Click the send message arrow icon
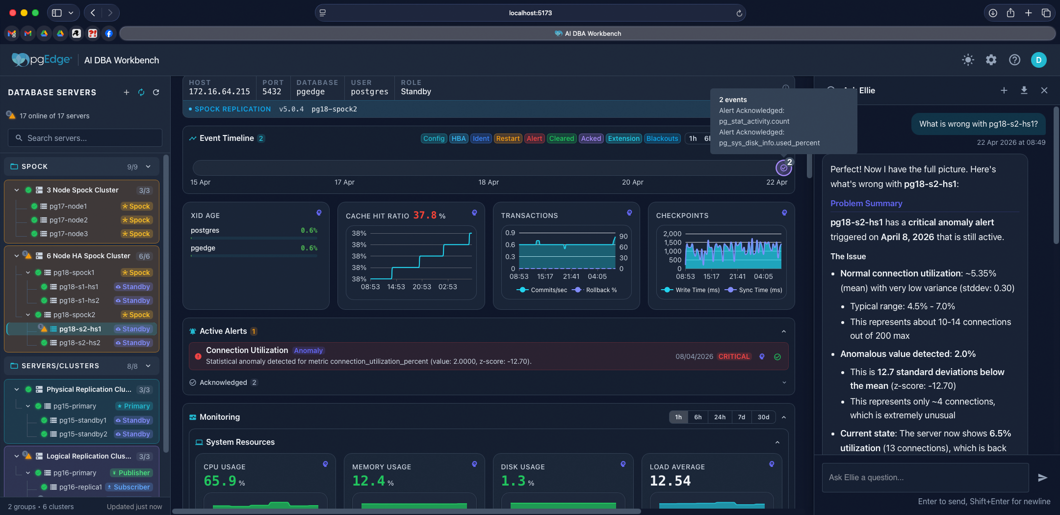Image resolution: width=1060 pixels, height=515 pixels. (x=1043, y=478)
